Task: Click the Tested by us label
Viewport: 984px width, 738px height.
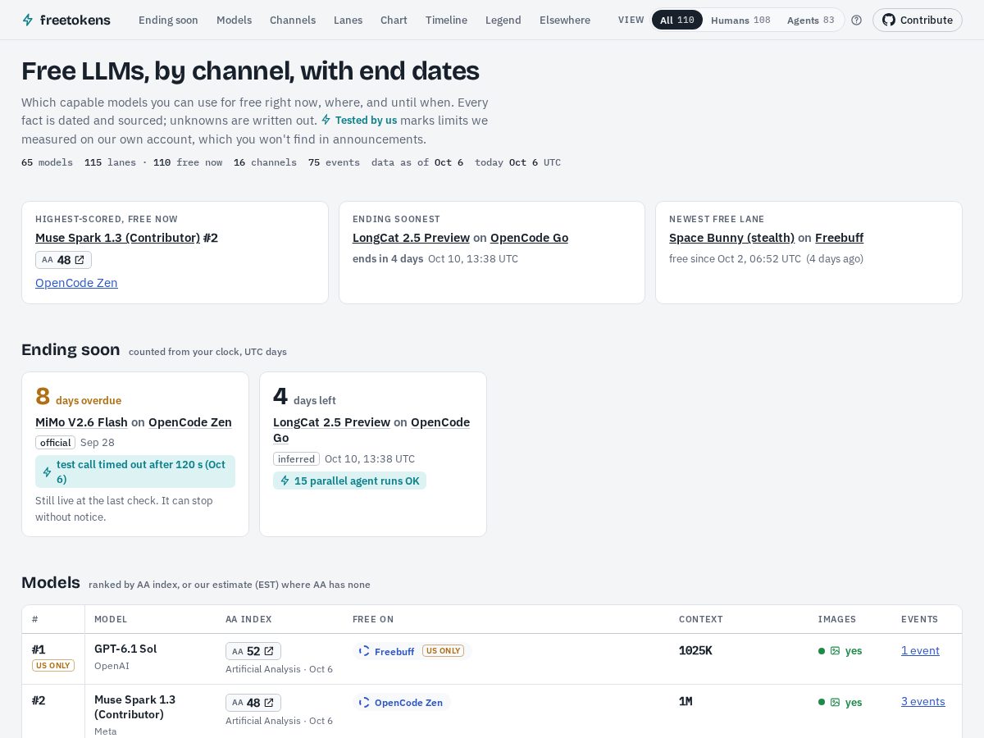Action: [366, 120]
